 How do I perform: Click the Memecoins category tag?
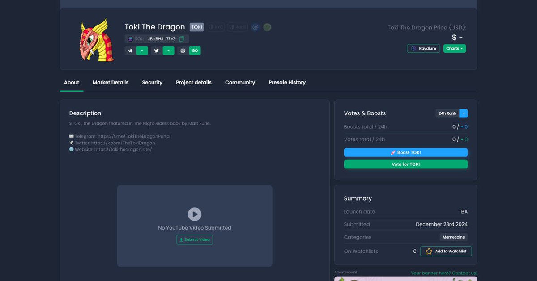[454, 237]
